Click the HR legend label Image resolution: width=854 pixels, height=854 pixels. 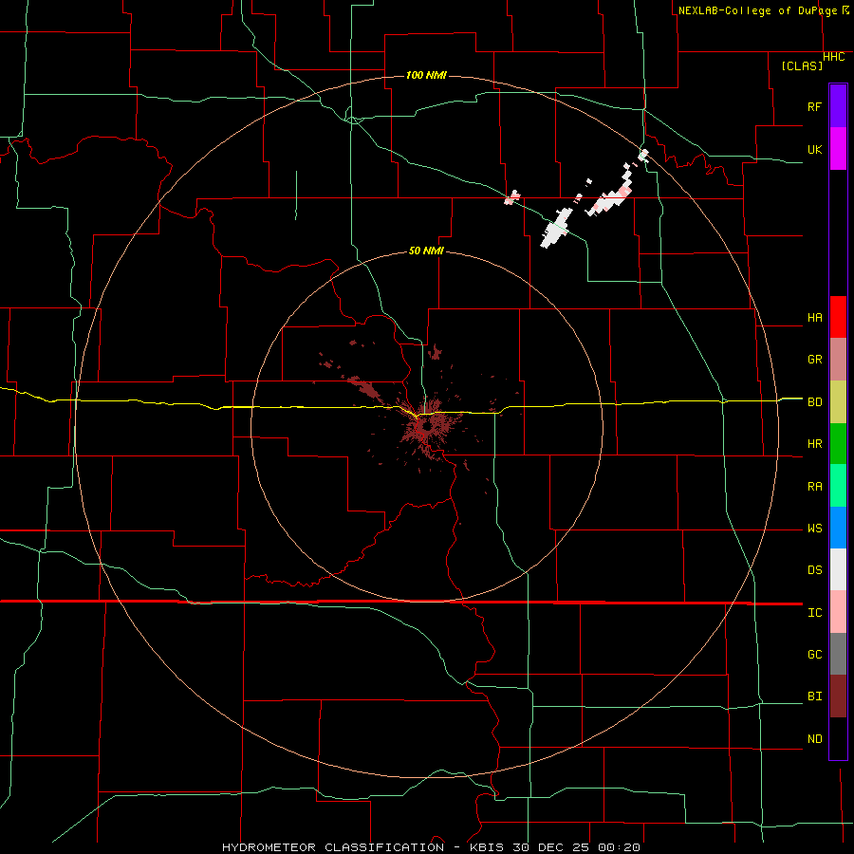point(814,444)
